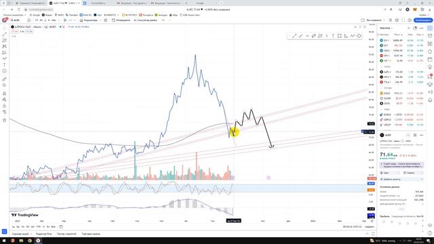Select the text tool in left toolbar
Screen dimensions: 434x244
point(5,65)
